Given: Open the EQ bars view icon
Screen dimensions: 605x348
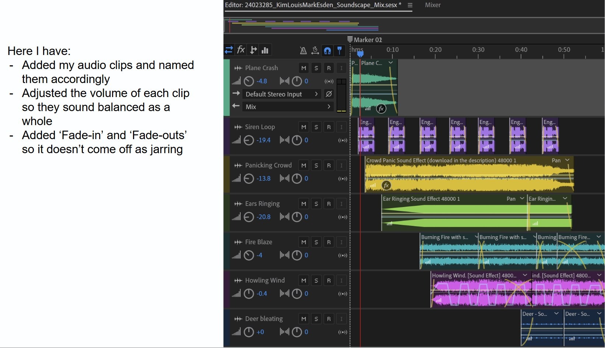Looking at the screenshot, I should 265,50.
